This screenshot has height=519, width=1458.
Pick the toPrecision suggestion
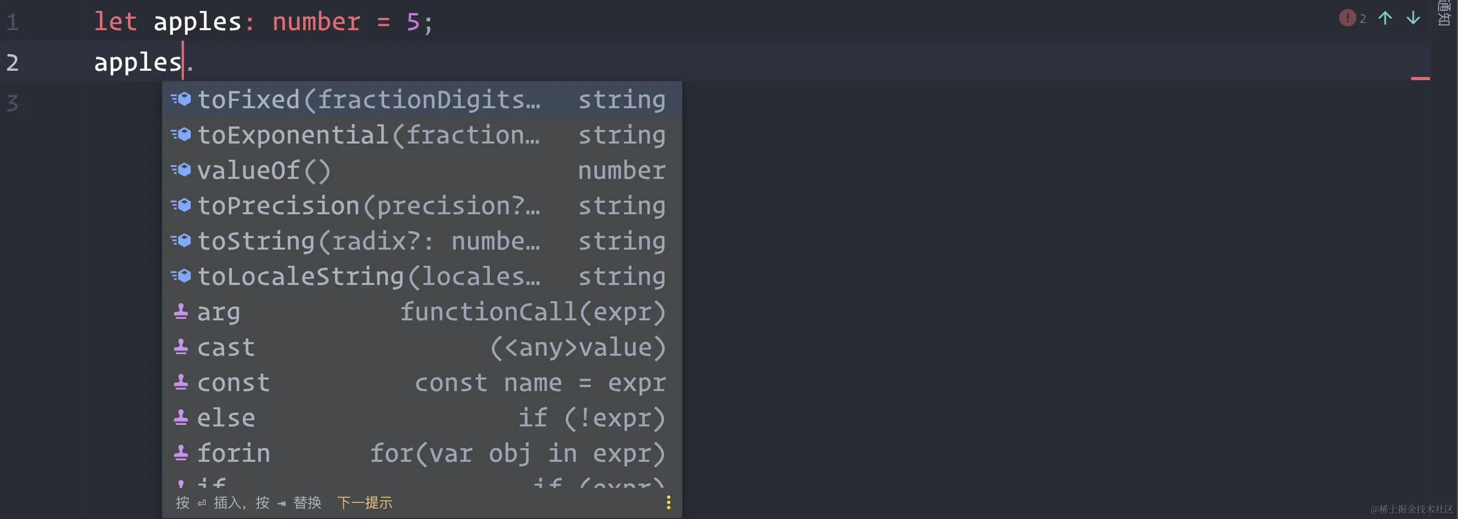368,206
